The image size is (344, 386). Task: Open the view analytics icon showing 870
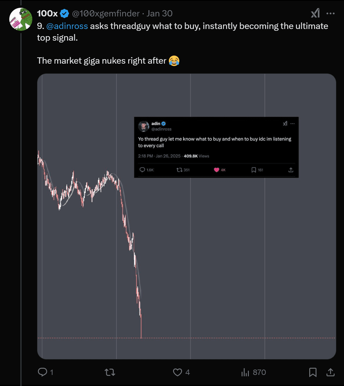click(x=246, y=372)
